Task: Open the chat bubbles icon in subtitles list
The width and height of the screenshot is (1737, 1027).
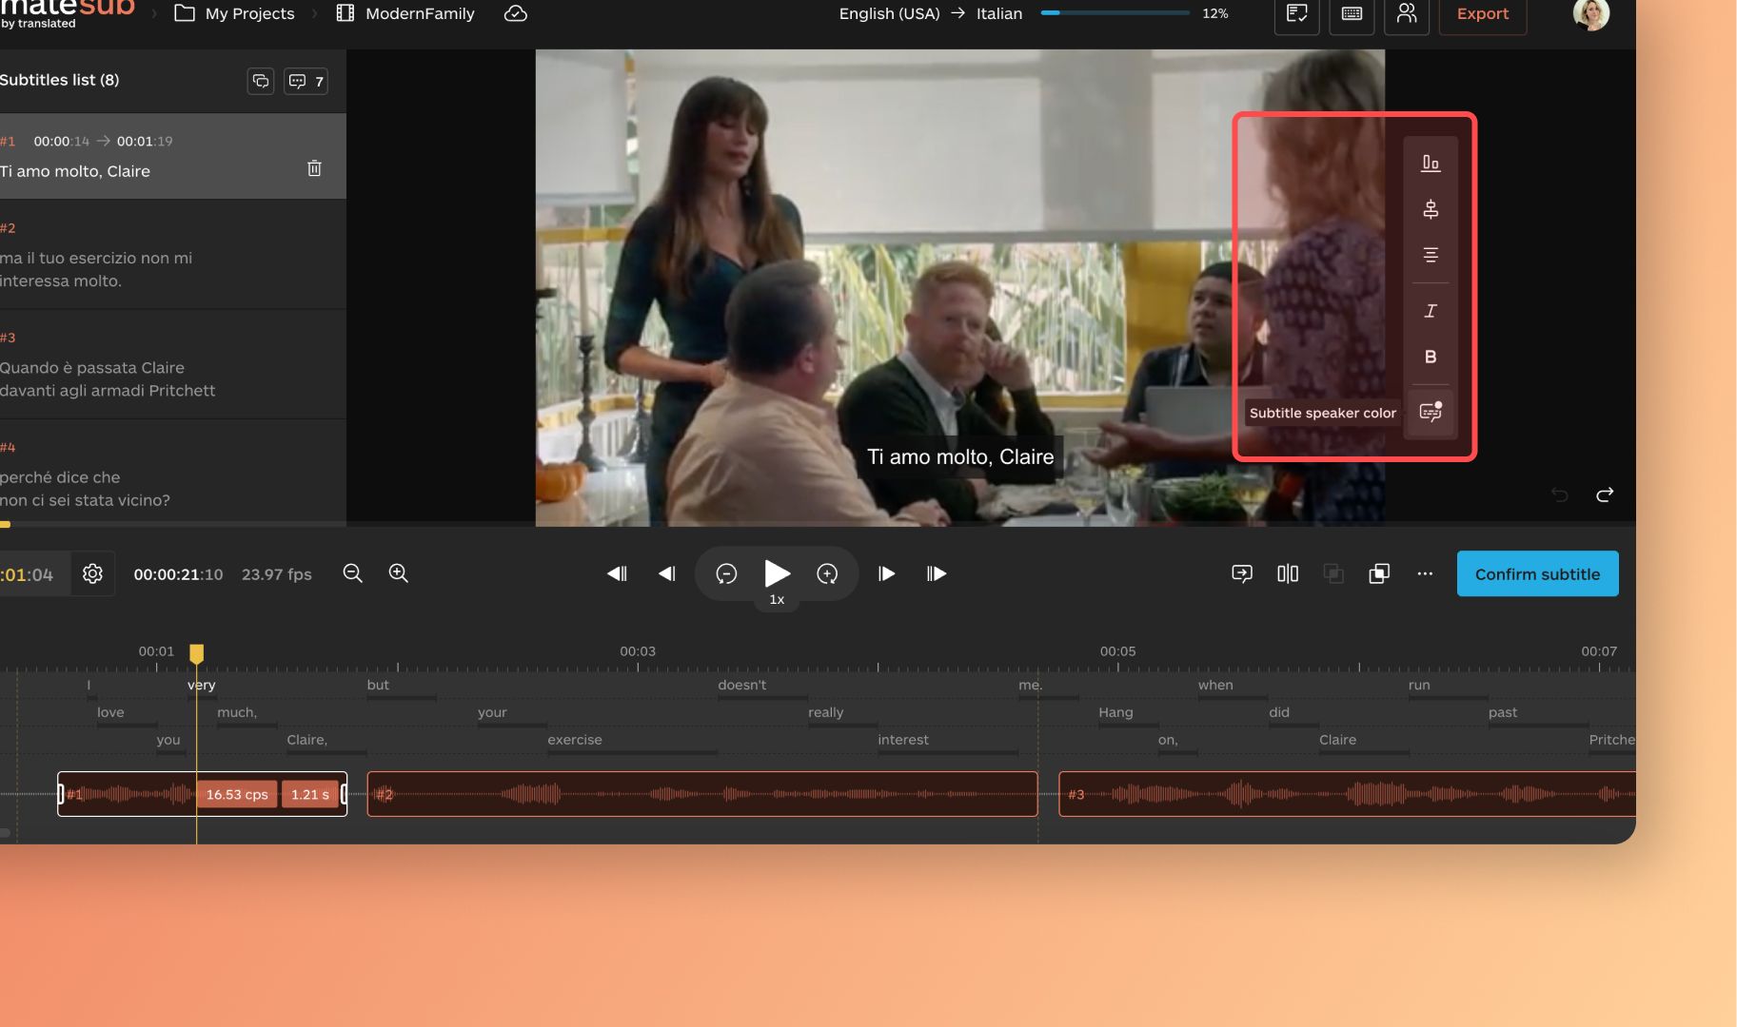Action: [261, 81]
